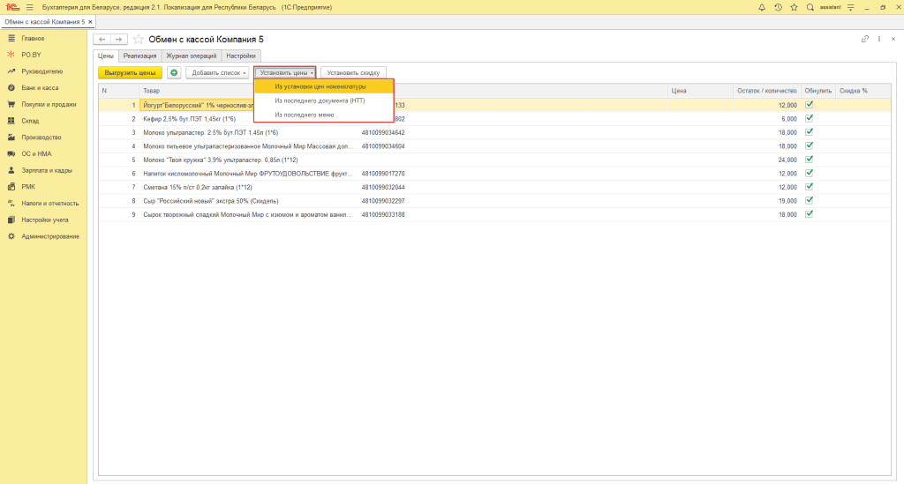904x484 pixels.
Task: Select the Сметана 15% п/ст product cell
Action: (x=248, y=187)
